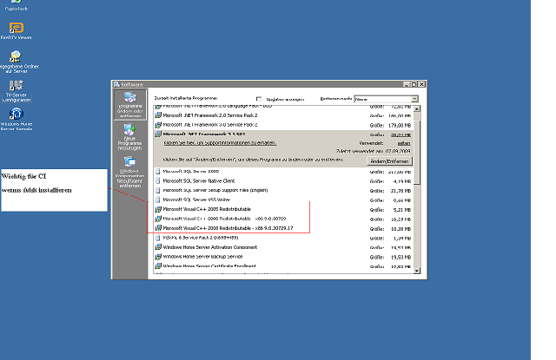
Task: Select Windows Home Server Activation Component entry
Action: point(284,247)
